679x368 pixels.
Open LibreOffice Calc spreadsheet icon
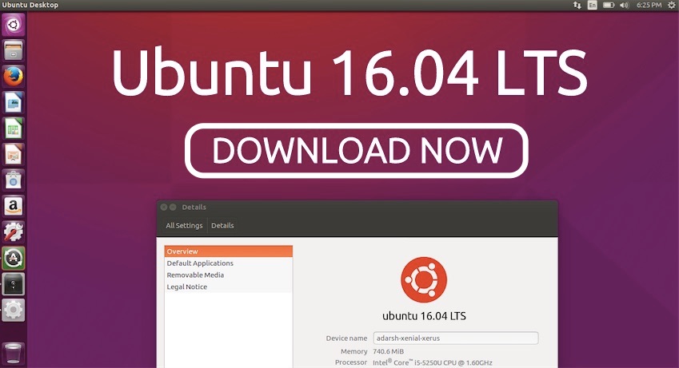pyautogui.click(x=14, y=129)
